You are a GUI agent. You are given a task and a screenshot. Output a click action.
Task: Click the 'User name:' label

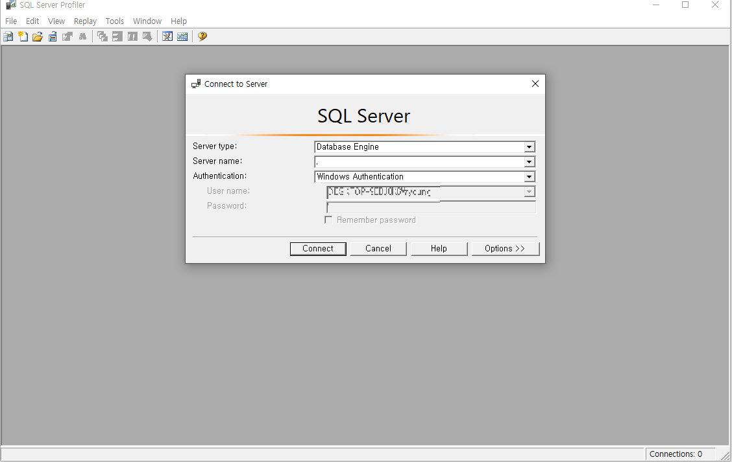coord(228,191)
